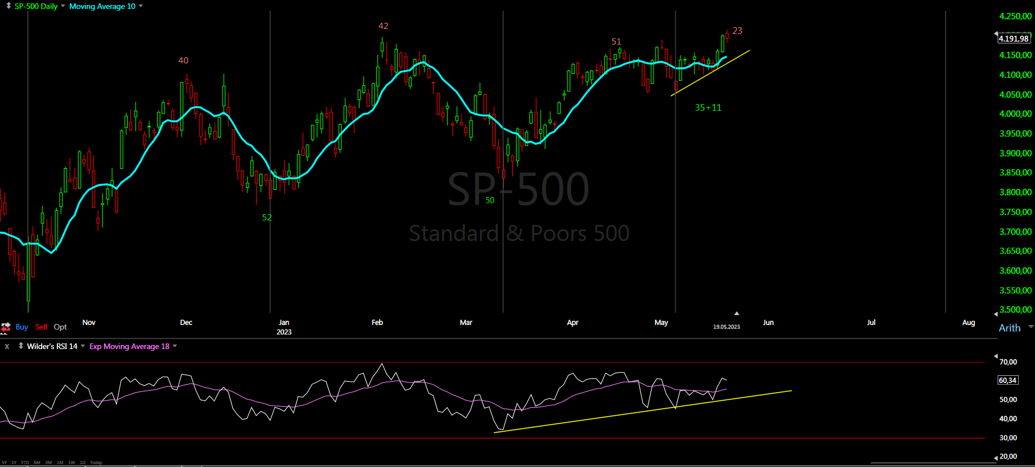Click the Wilder's RSI 14 label
The height and width of the screenshot is (467, 1035).
[x=52, y=346]
